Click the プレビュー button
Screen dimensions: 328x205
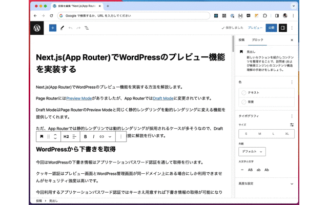point(255,28)
